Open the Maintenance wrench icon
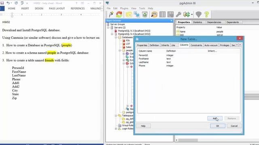 pyautogui.click(x=178, y=14)
